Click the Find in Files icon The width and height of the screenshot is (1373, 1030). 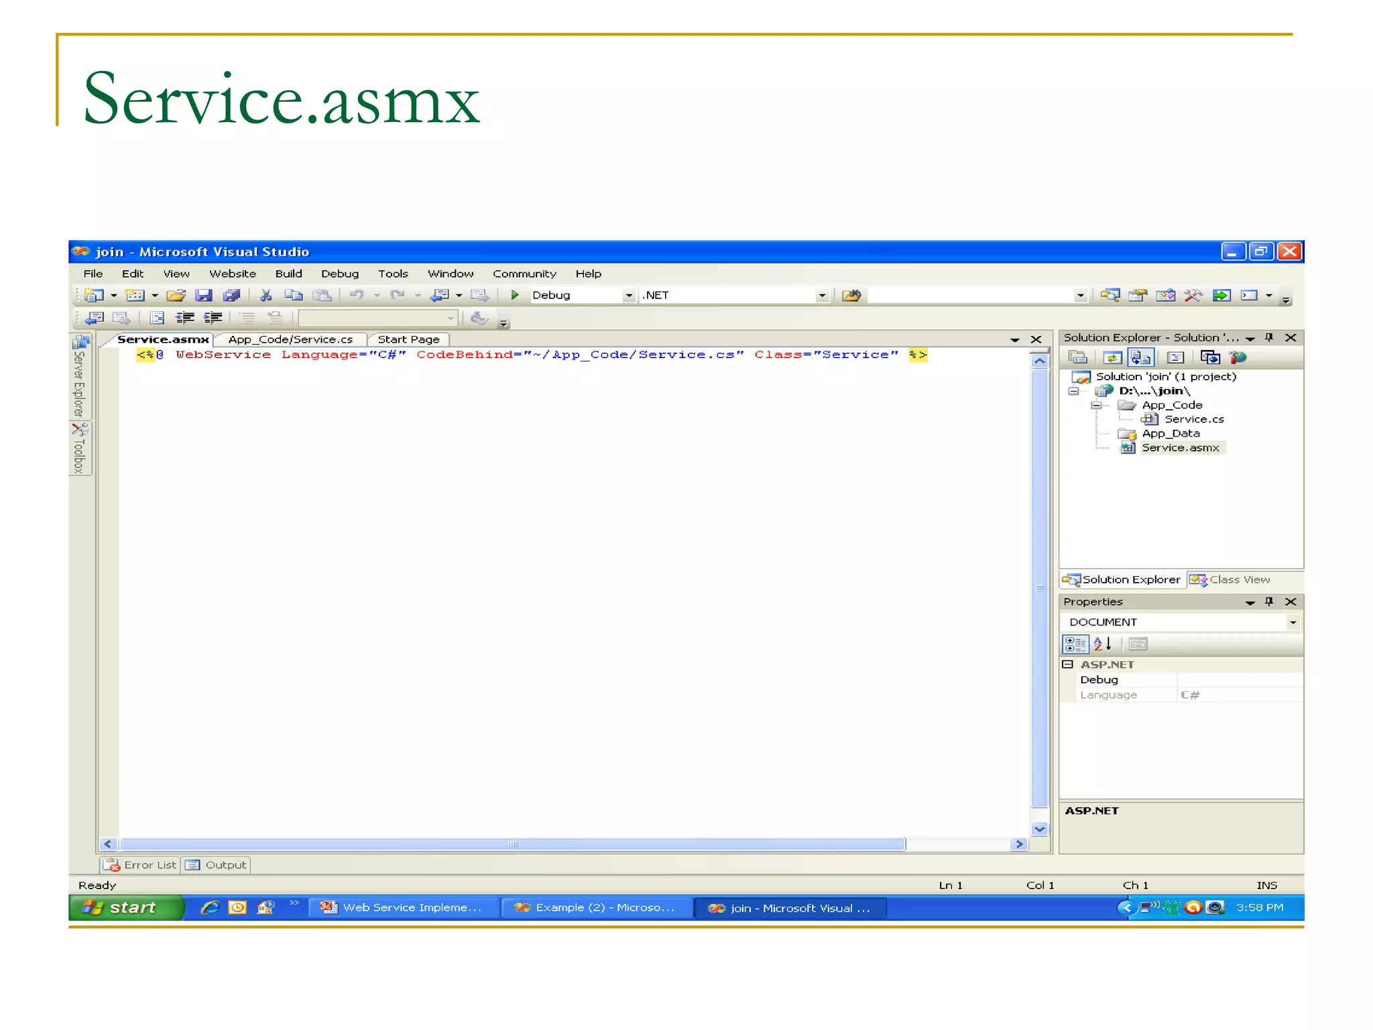851,295
